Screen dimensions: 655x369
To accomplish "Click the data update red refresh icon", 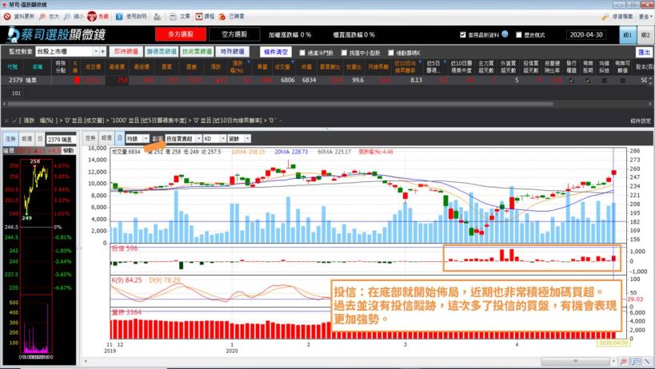I will pos(7,17).
